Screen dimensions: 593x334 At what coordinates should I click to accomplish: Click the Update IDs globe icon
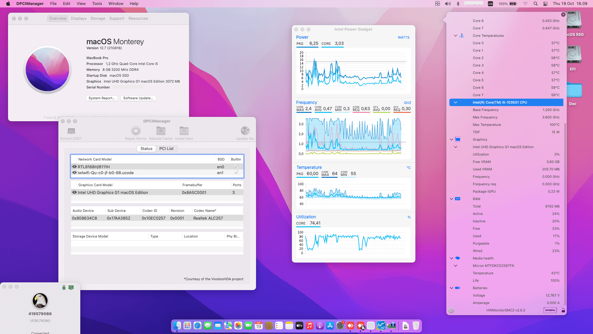pos(245,131)
